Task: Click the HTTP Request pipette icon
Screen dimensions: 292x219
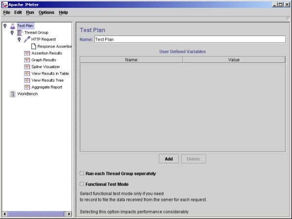Action: pyautogui.click(x=27, y=39)
